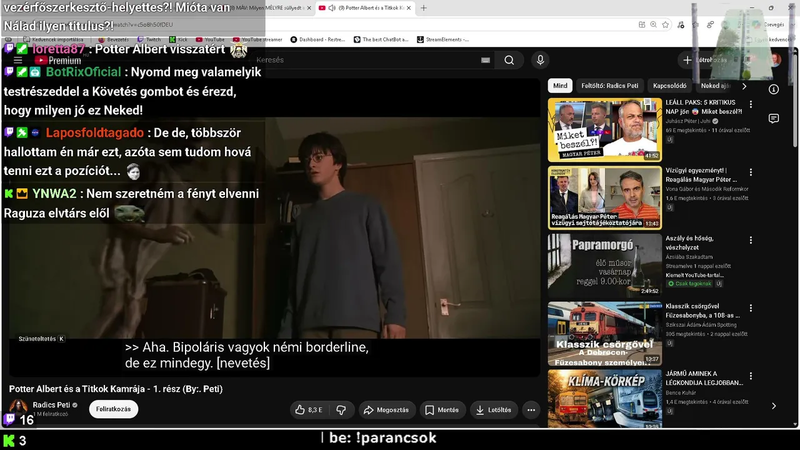The width and height of the screenshot is (800, 450).
Task: Click the Juhász Péter | Juhi channel name
Action: point(689,121)
